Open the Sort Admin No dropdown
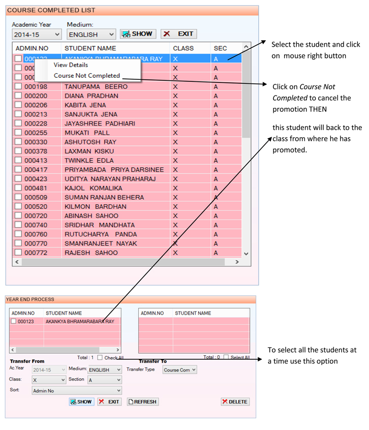This screenshot has height=430, width=369. tap(77, 390)
